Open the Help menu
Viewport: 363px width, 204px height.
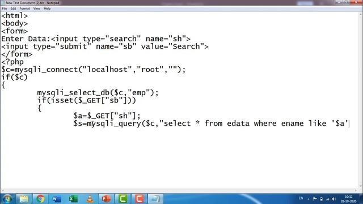(47, 8)
